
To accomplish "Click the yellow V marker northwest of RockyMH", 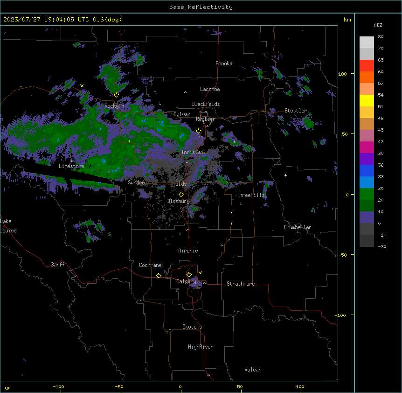I will 82,86.
